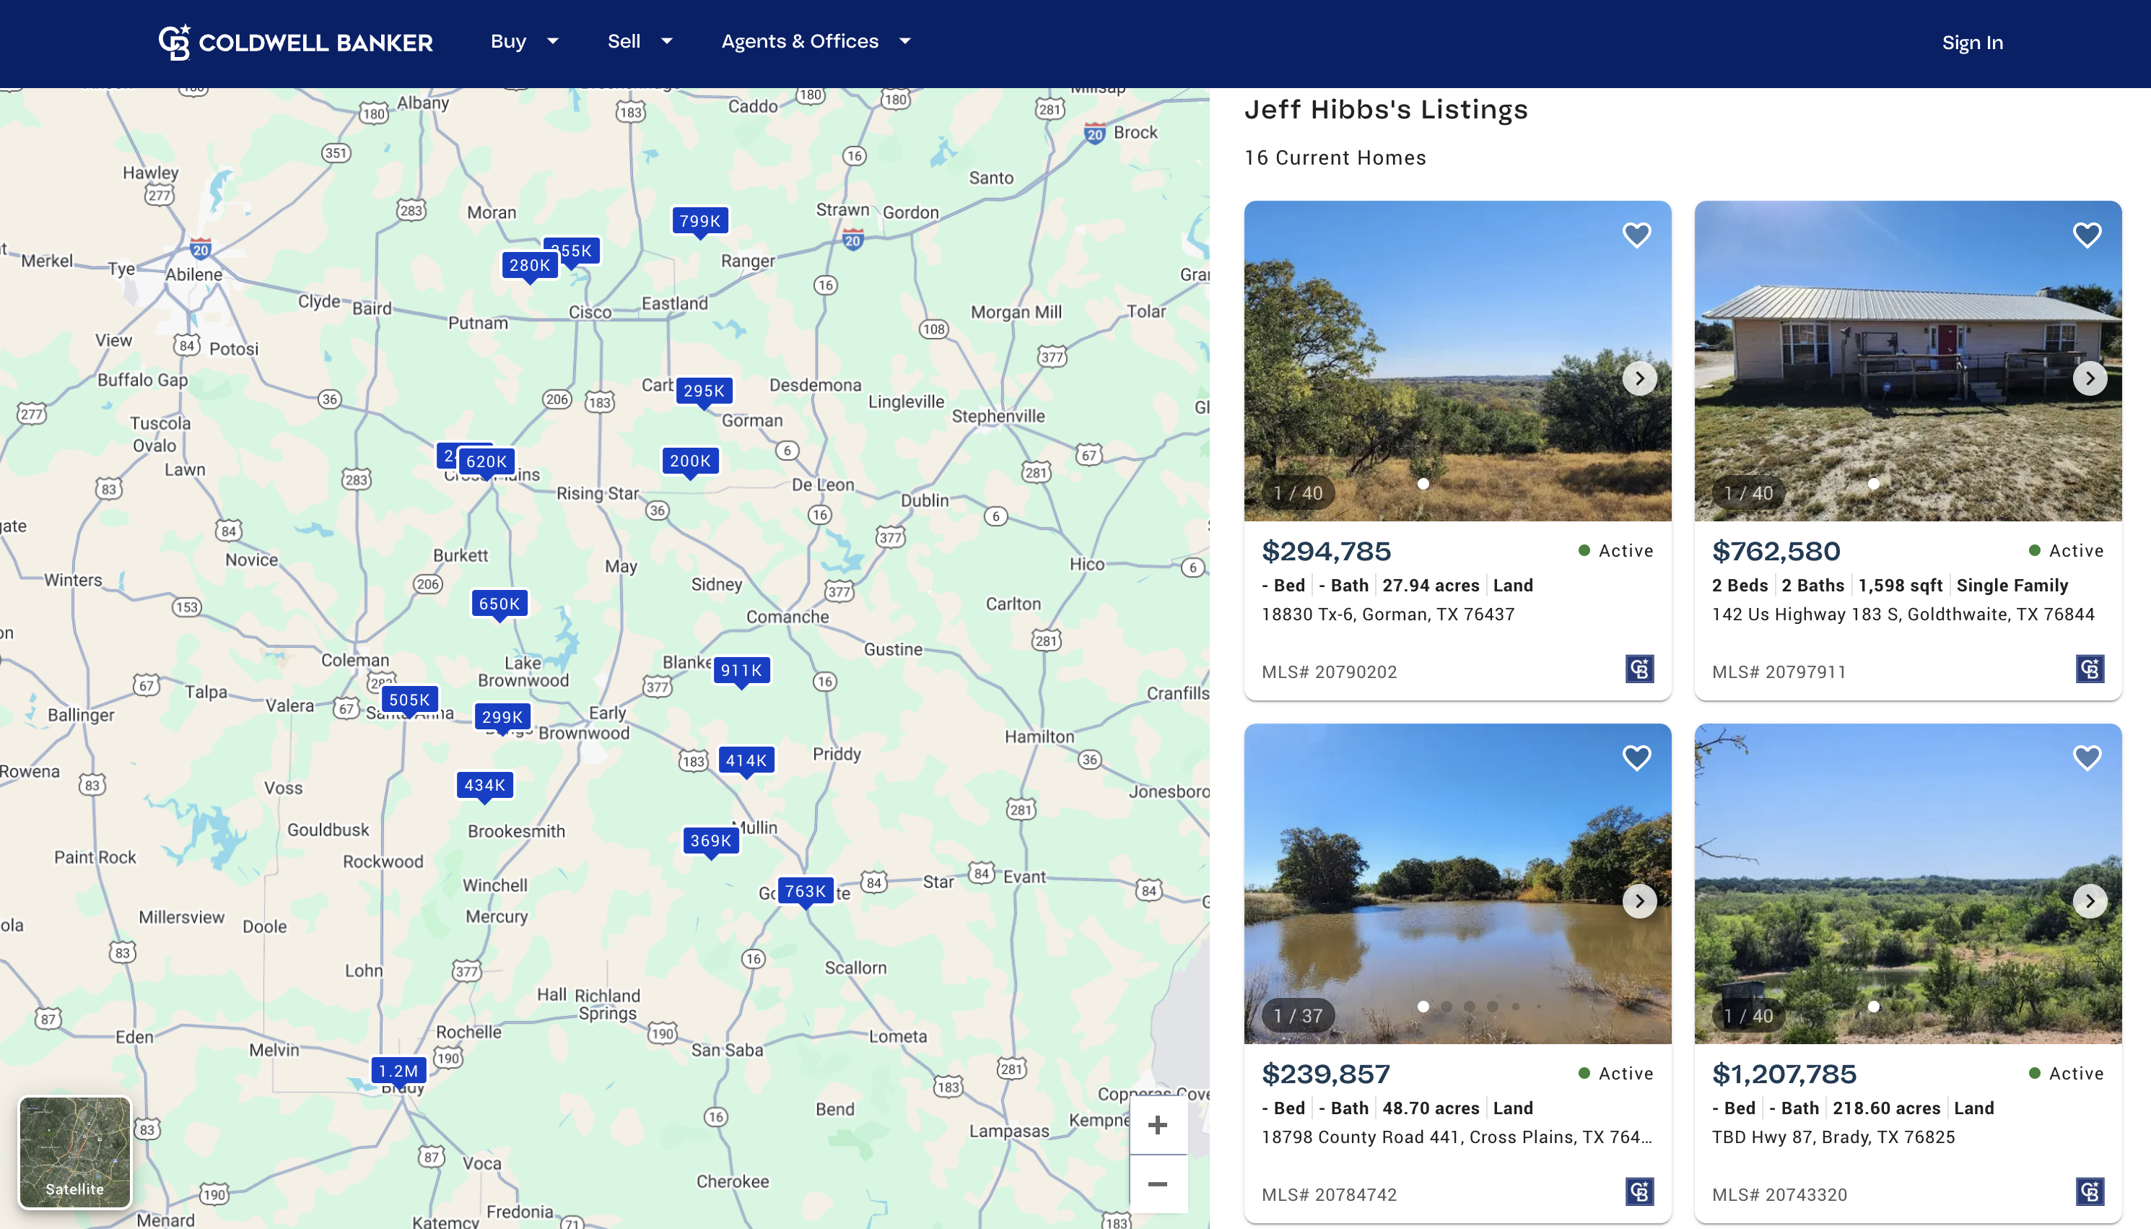The width and height of the screenshot is (2151, 1229).
Task: Select the 369K map price marker
Action: (711, 841)
